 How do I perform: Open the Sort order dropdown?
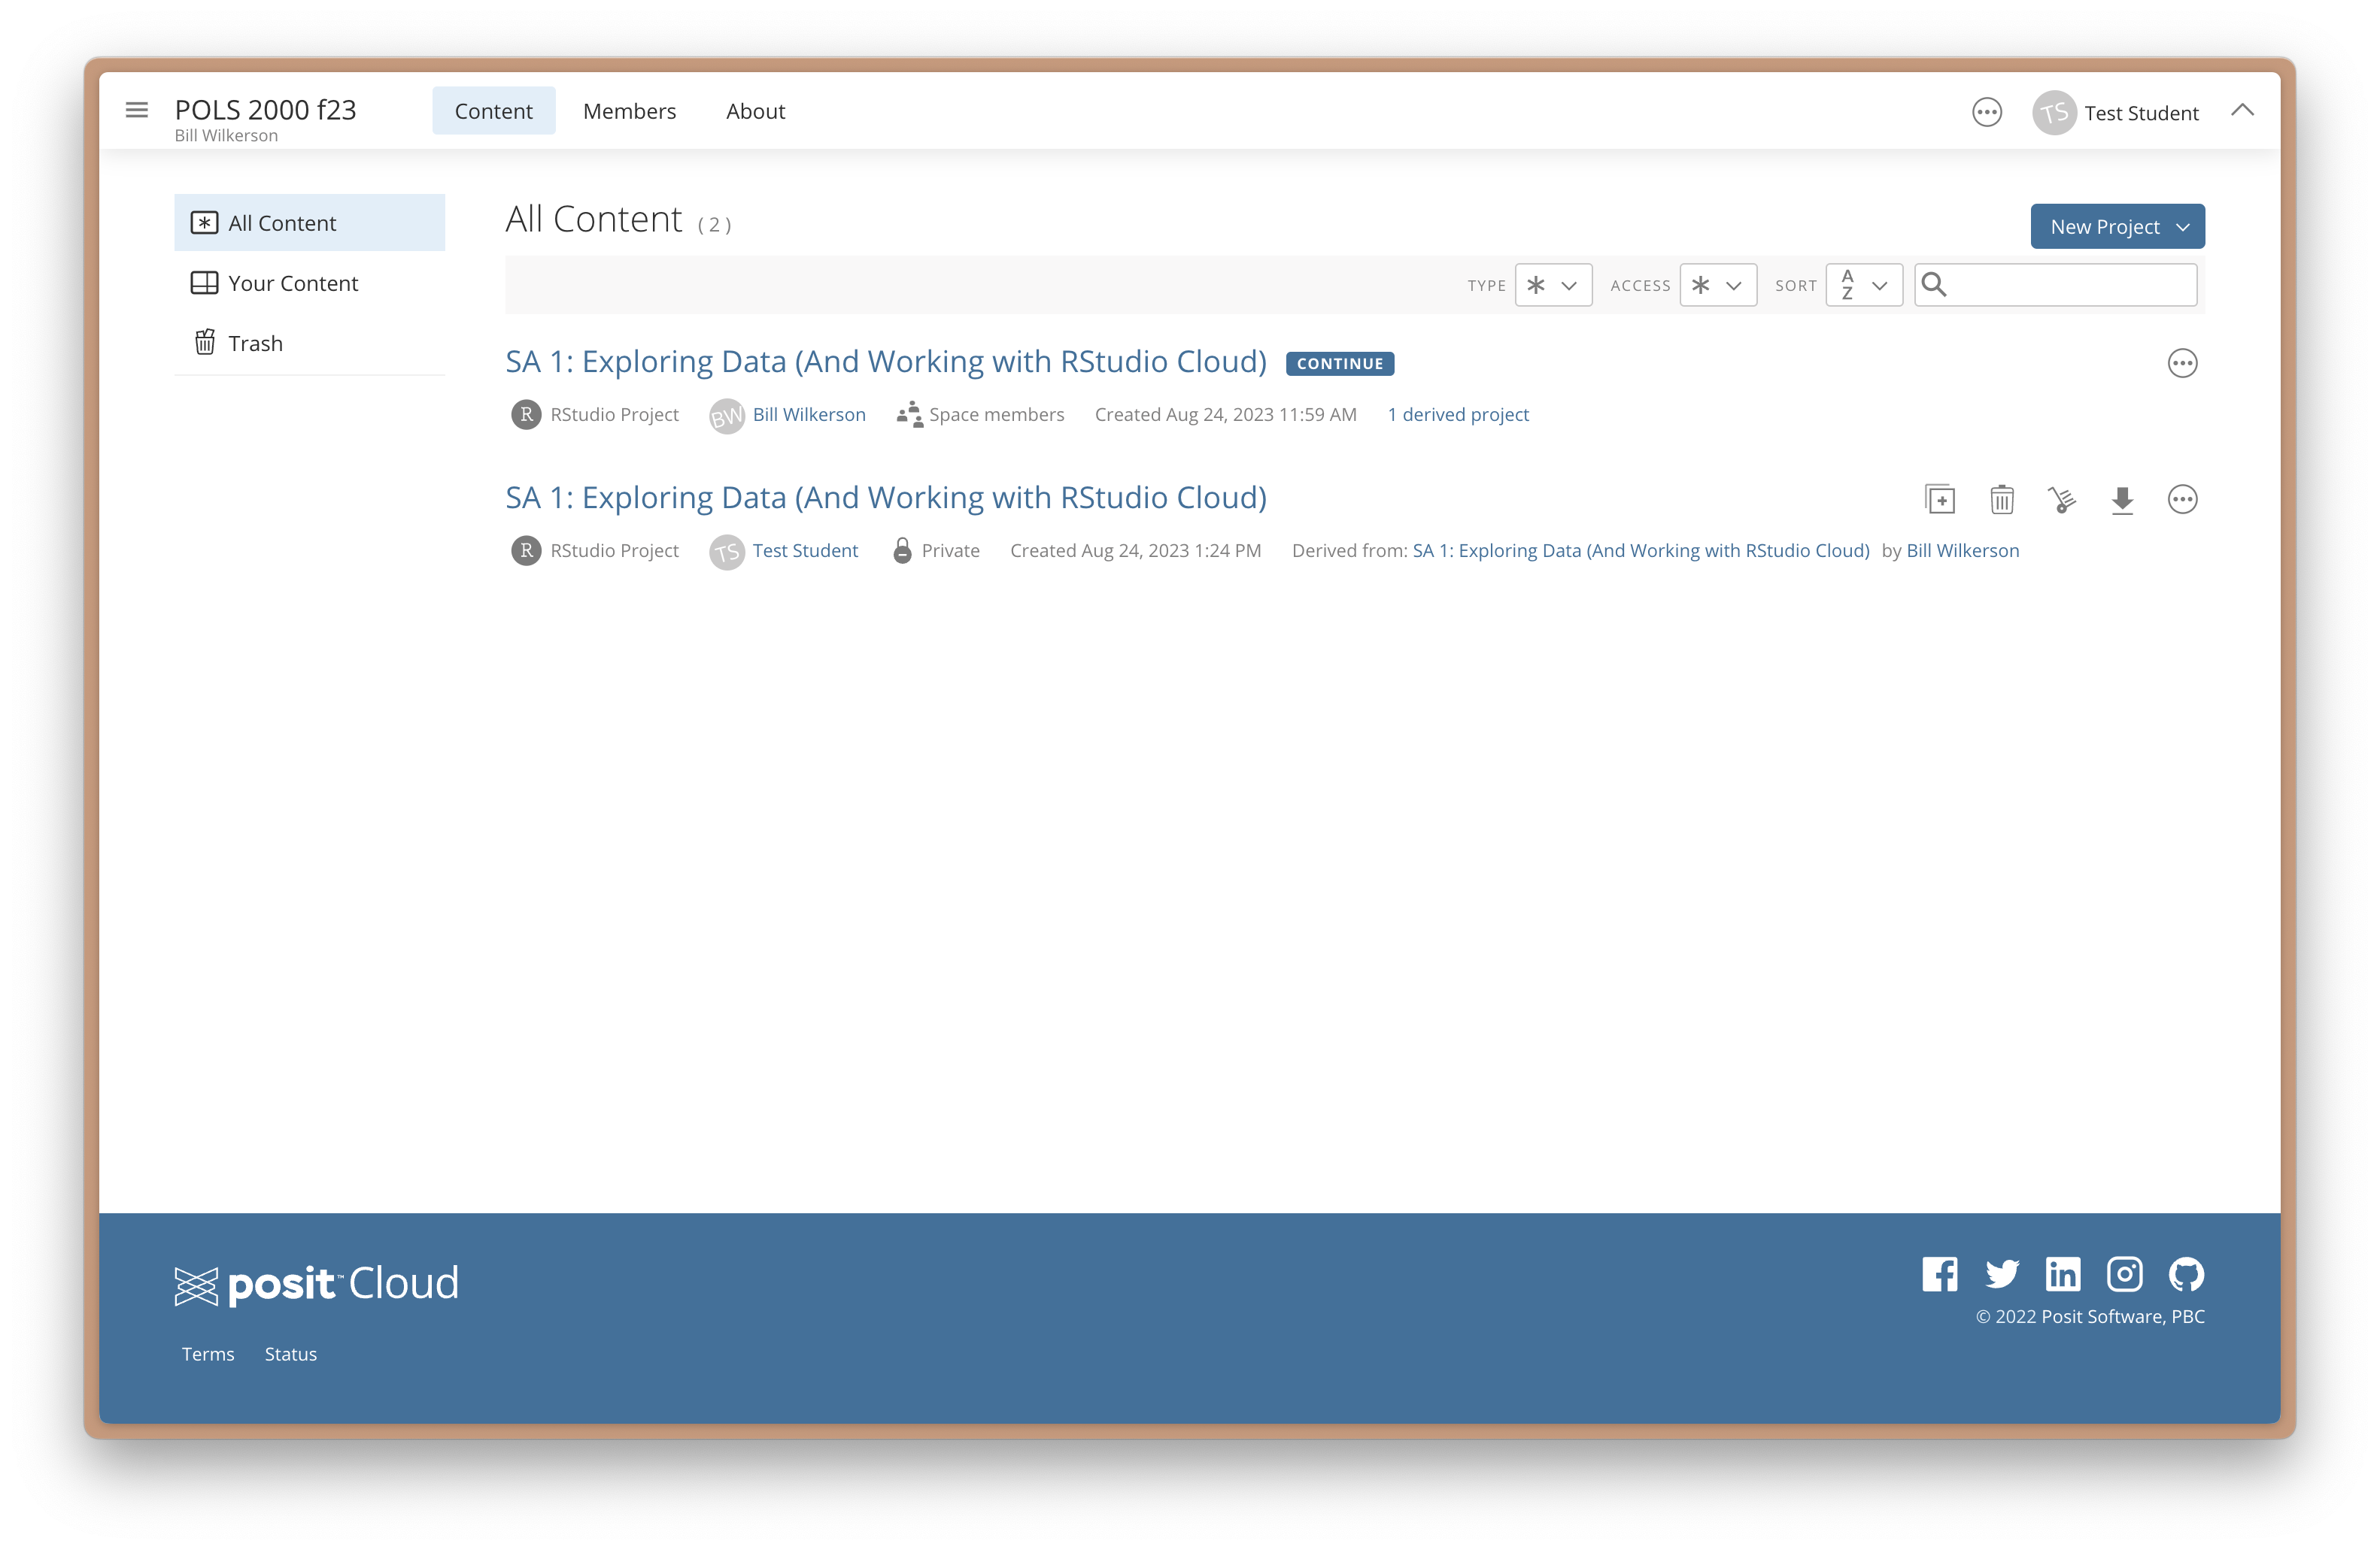coord(1864,285)
